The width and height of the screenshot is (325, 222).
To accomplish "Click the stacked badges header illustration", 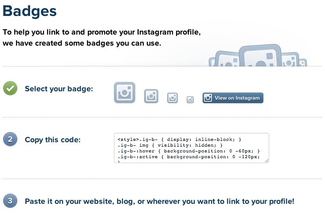I will pyautogui.click(x=258, y=55).
